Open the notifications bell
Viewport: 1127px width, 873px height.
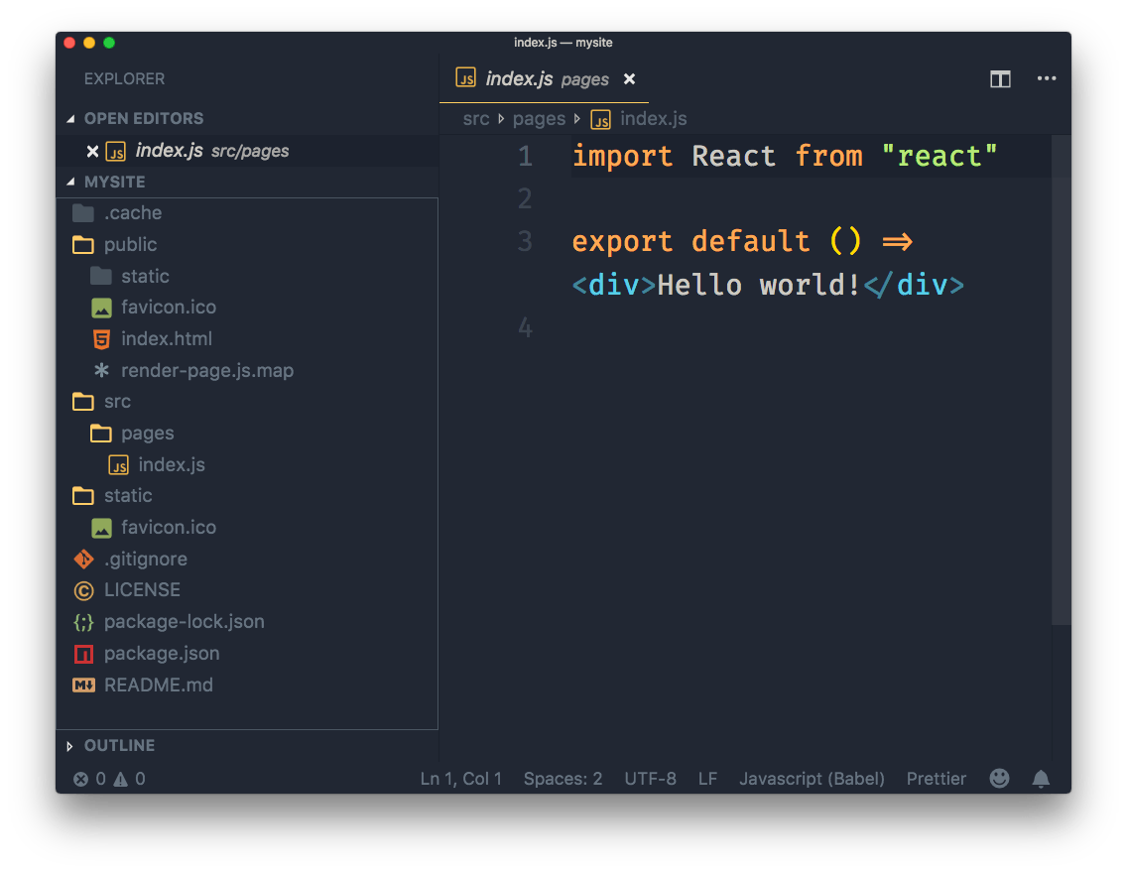(1041, 779)
